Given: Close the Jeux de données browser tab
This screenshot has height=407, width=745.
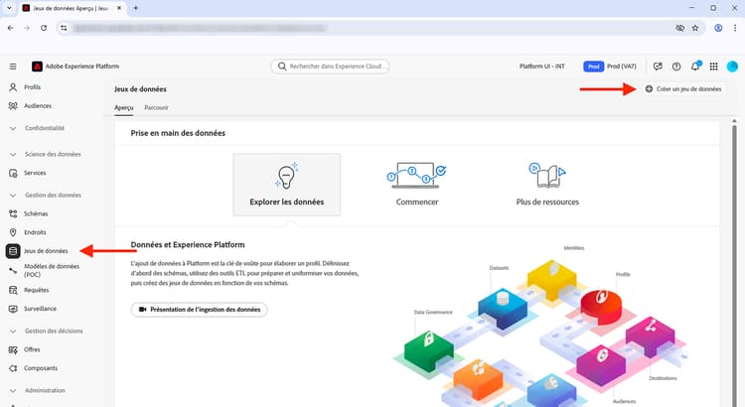Looking at the screenshot, I should 119,8.
